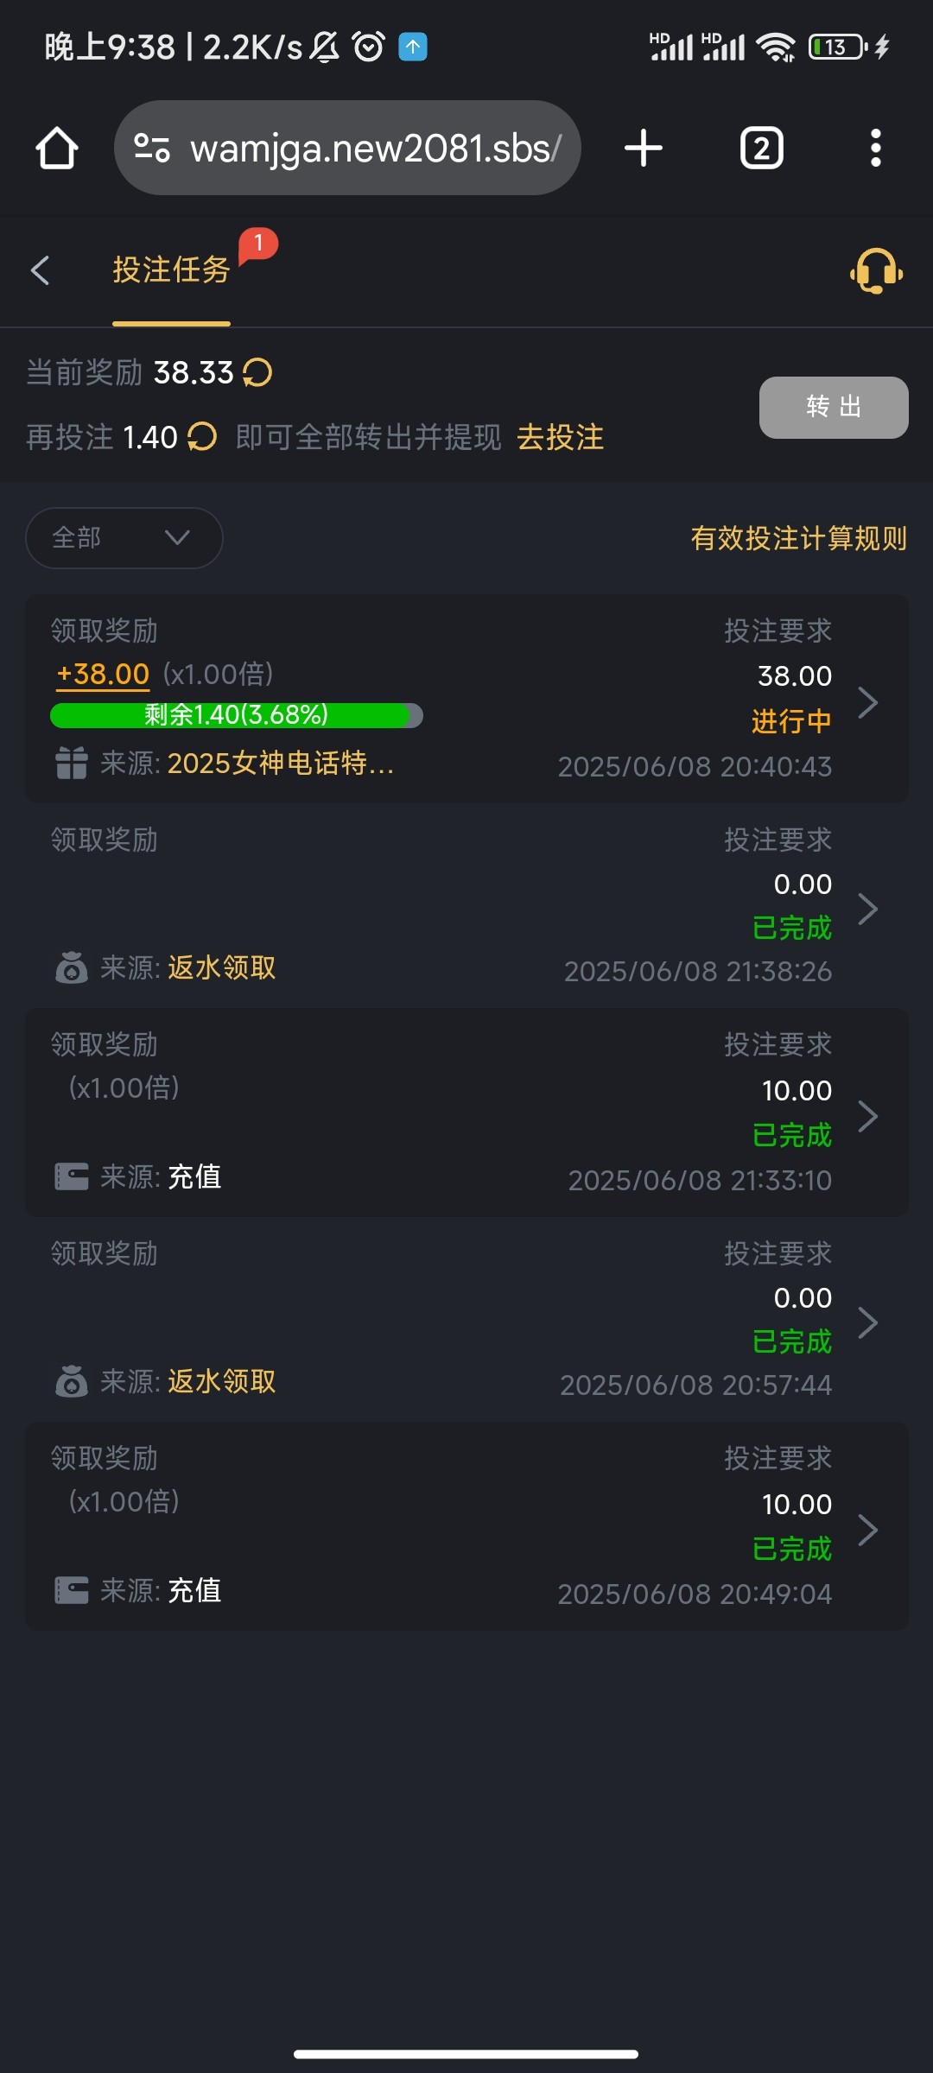Image resolution: width=933 pixels, height=2073 pixels.
Task: Expand the 38.00 in-progress task details
Action: 867,702
